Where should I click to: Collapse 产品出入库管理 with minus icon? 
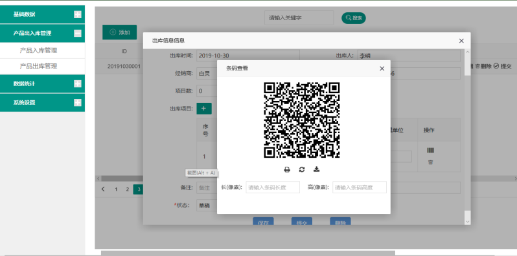tap(78, 33)
